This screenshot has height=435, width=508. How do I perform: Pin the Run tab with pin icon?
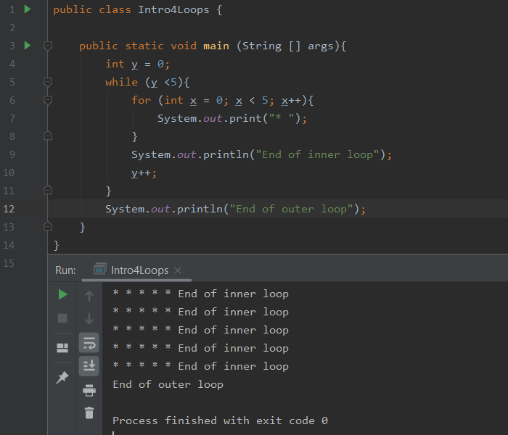pyautogui.click(x=63, y=377)
